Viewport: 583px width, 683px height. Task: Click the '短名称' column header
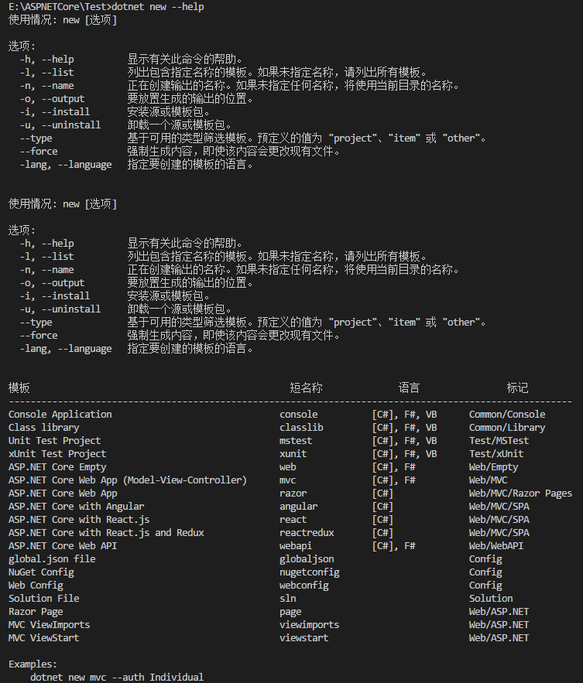tap(306, 388)
